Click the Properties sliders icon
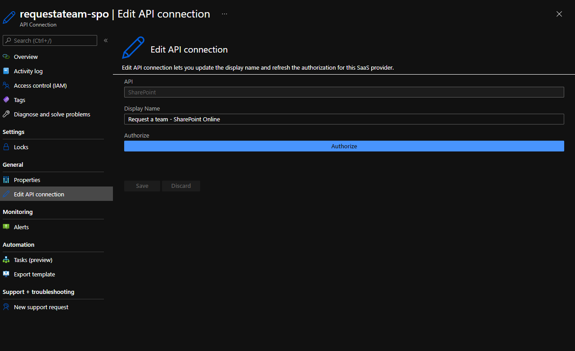575x351 pixels. 6,180
